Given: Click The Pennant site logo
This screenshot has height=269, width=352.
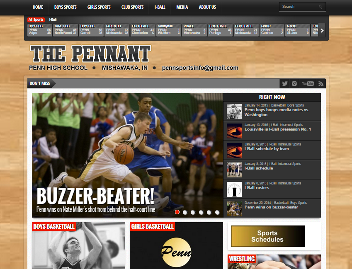Looking at the screenshot, I should (90, 54).
